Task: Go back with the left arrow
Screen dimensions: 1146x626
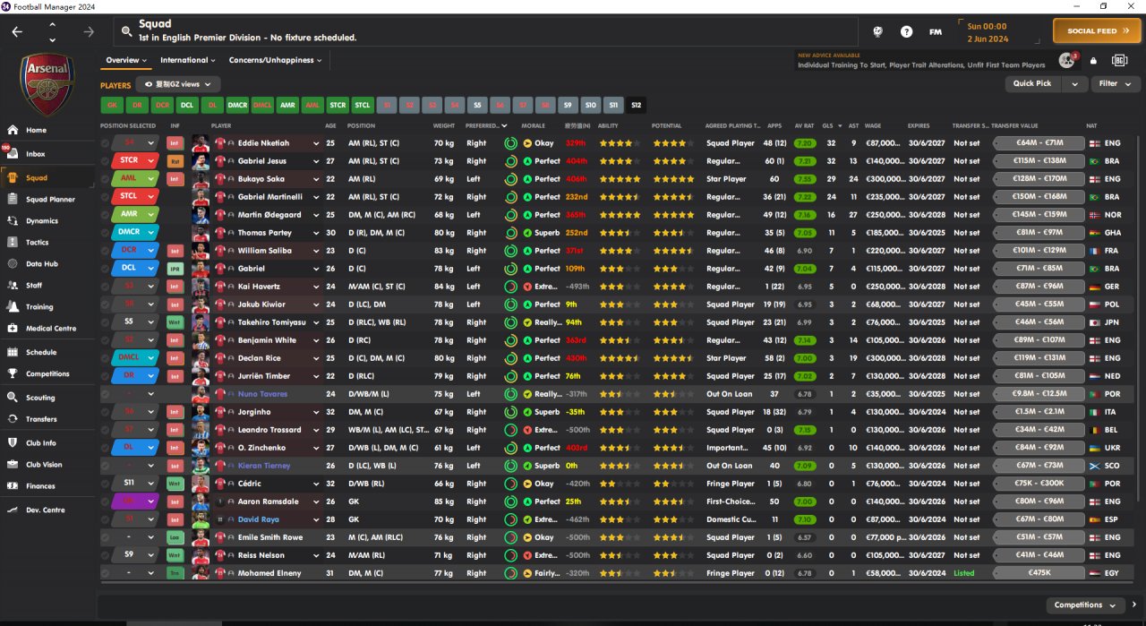Action: point(17,31)
